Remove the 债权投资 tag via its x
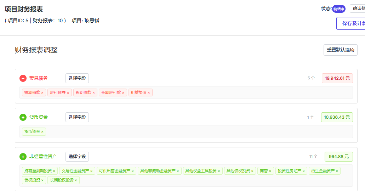 click(42, 180)
